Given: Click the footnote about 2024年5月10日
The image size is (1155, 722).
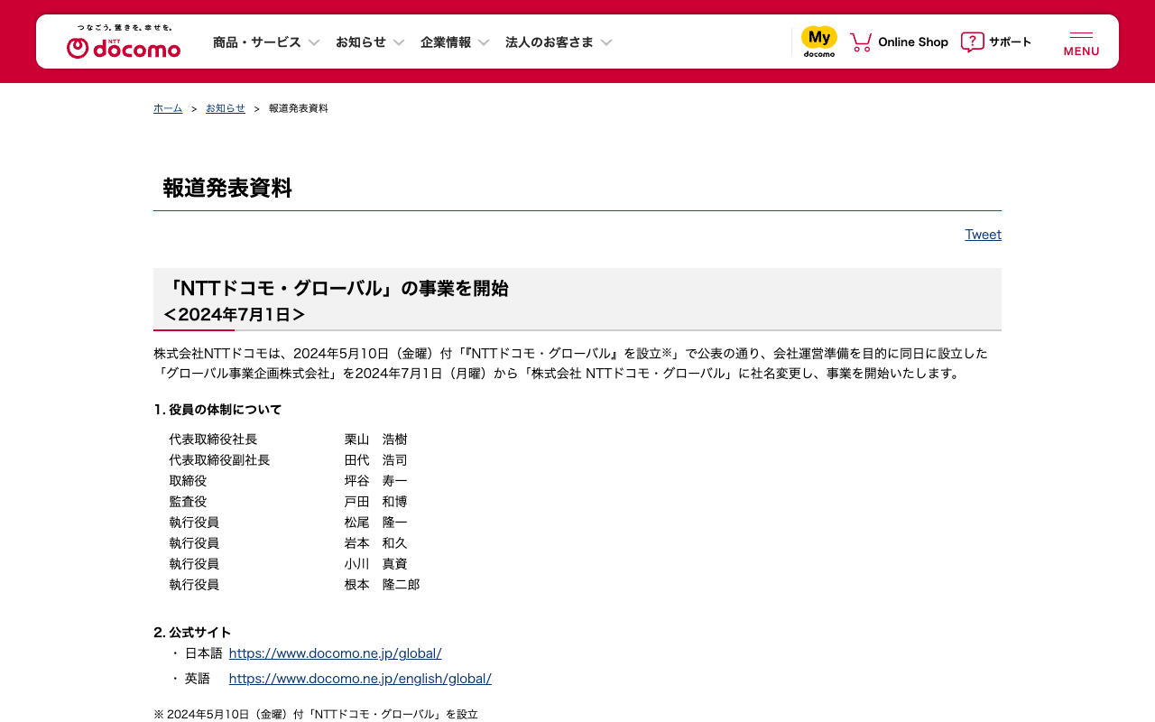Looking at the screenshot, I should (316, 714).
